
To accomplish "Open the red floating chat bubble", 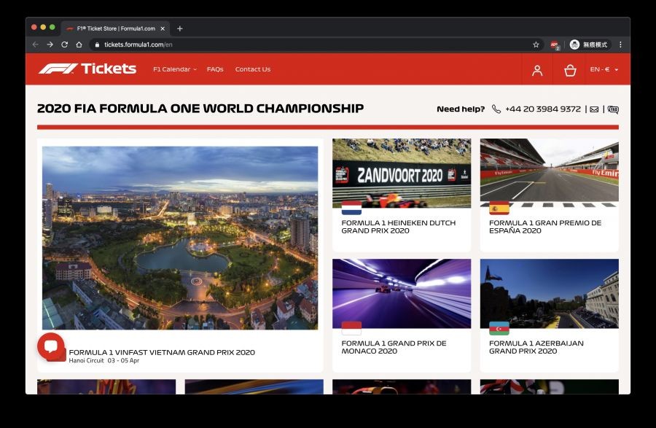I will click(51, 346).
